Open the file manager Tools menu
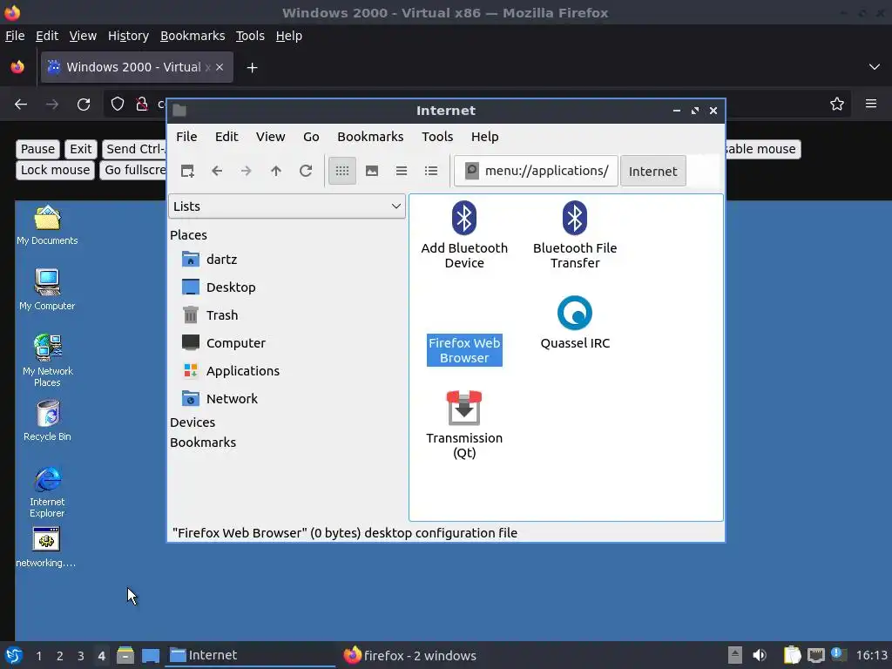Screen dimensions: 892x669 coord(437,137)
